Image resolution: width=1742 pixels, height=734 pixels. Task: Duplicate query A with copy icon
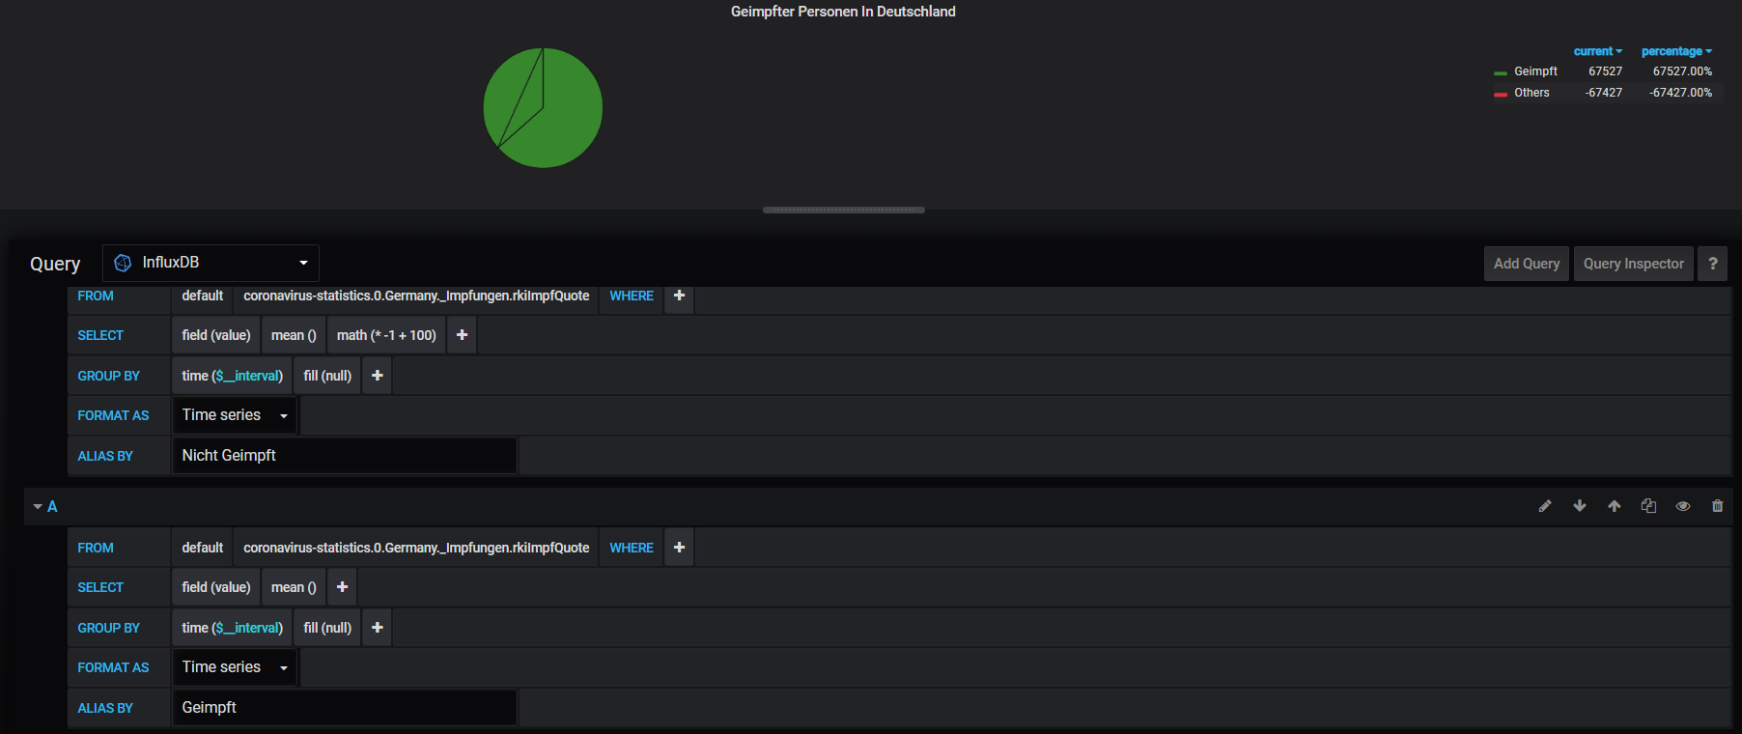click(1648, 506)
